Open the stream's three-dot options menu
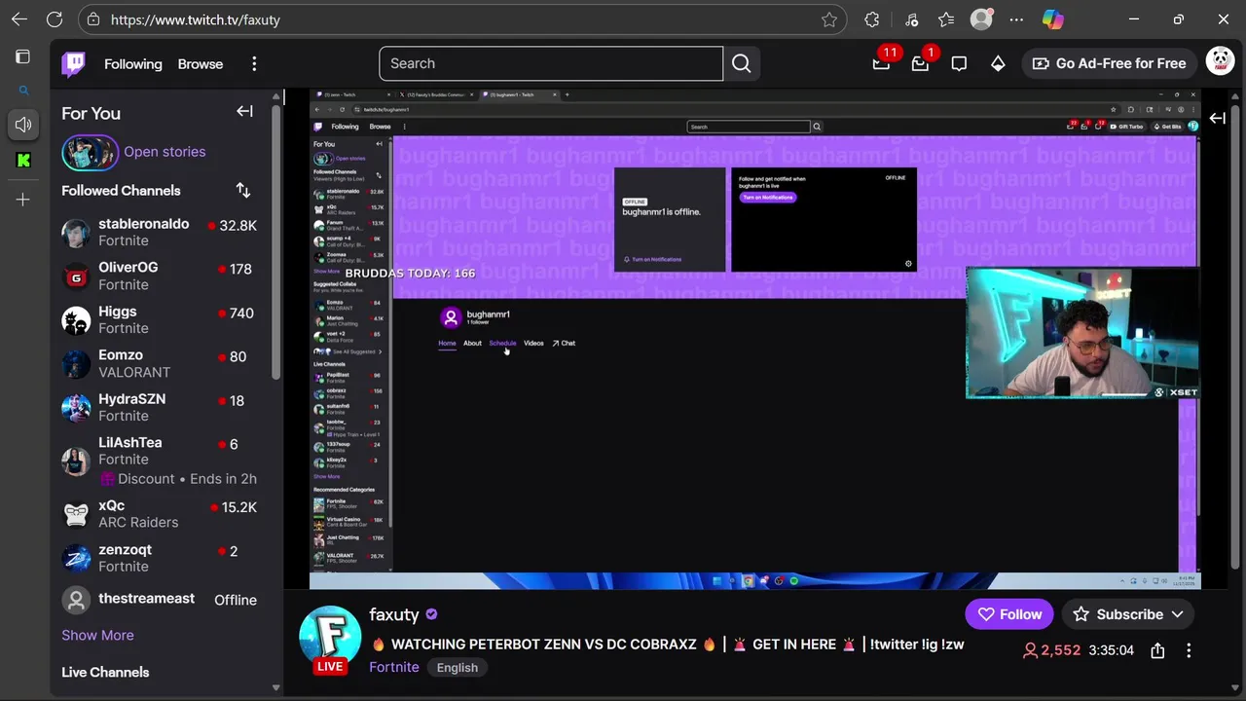This screenshot has height=701, width=1246. coord(1189,650)
